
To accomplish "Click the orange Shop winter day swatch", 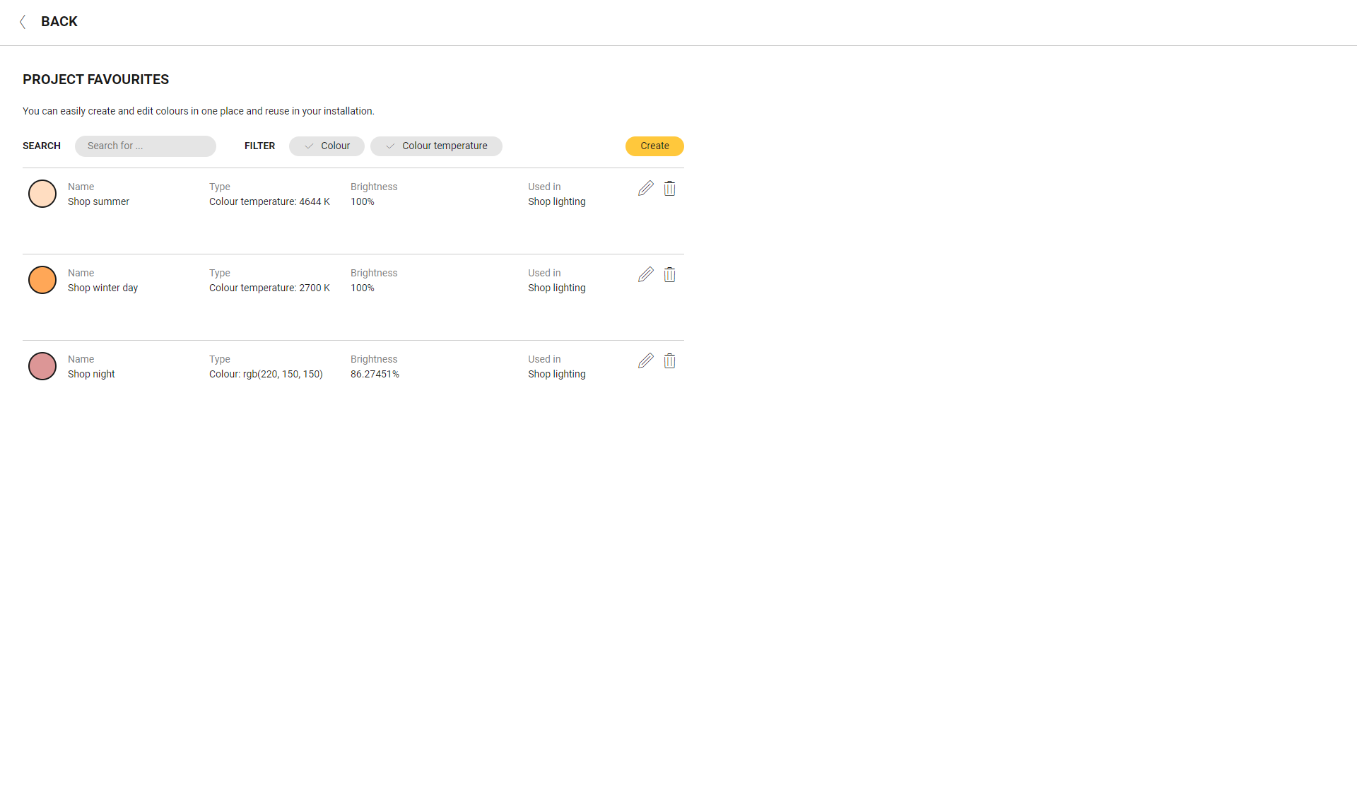I will pyautogui.click(x=42, y=280).
